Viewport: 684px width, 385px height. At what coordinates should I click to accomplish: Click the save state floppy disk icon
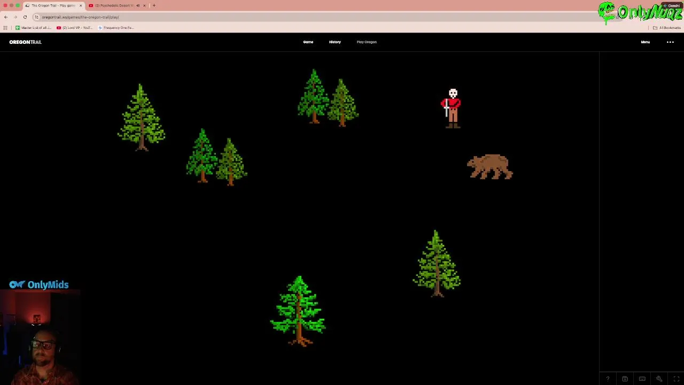[625, 379]
